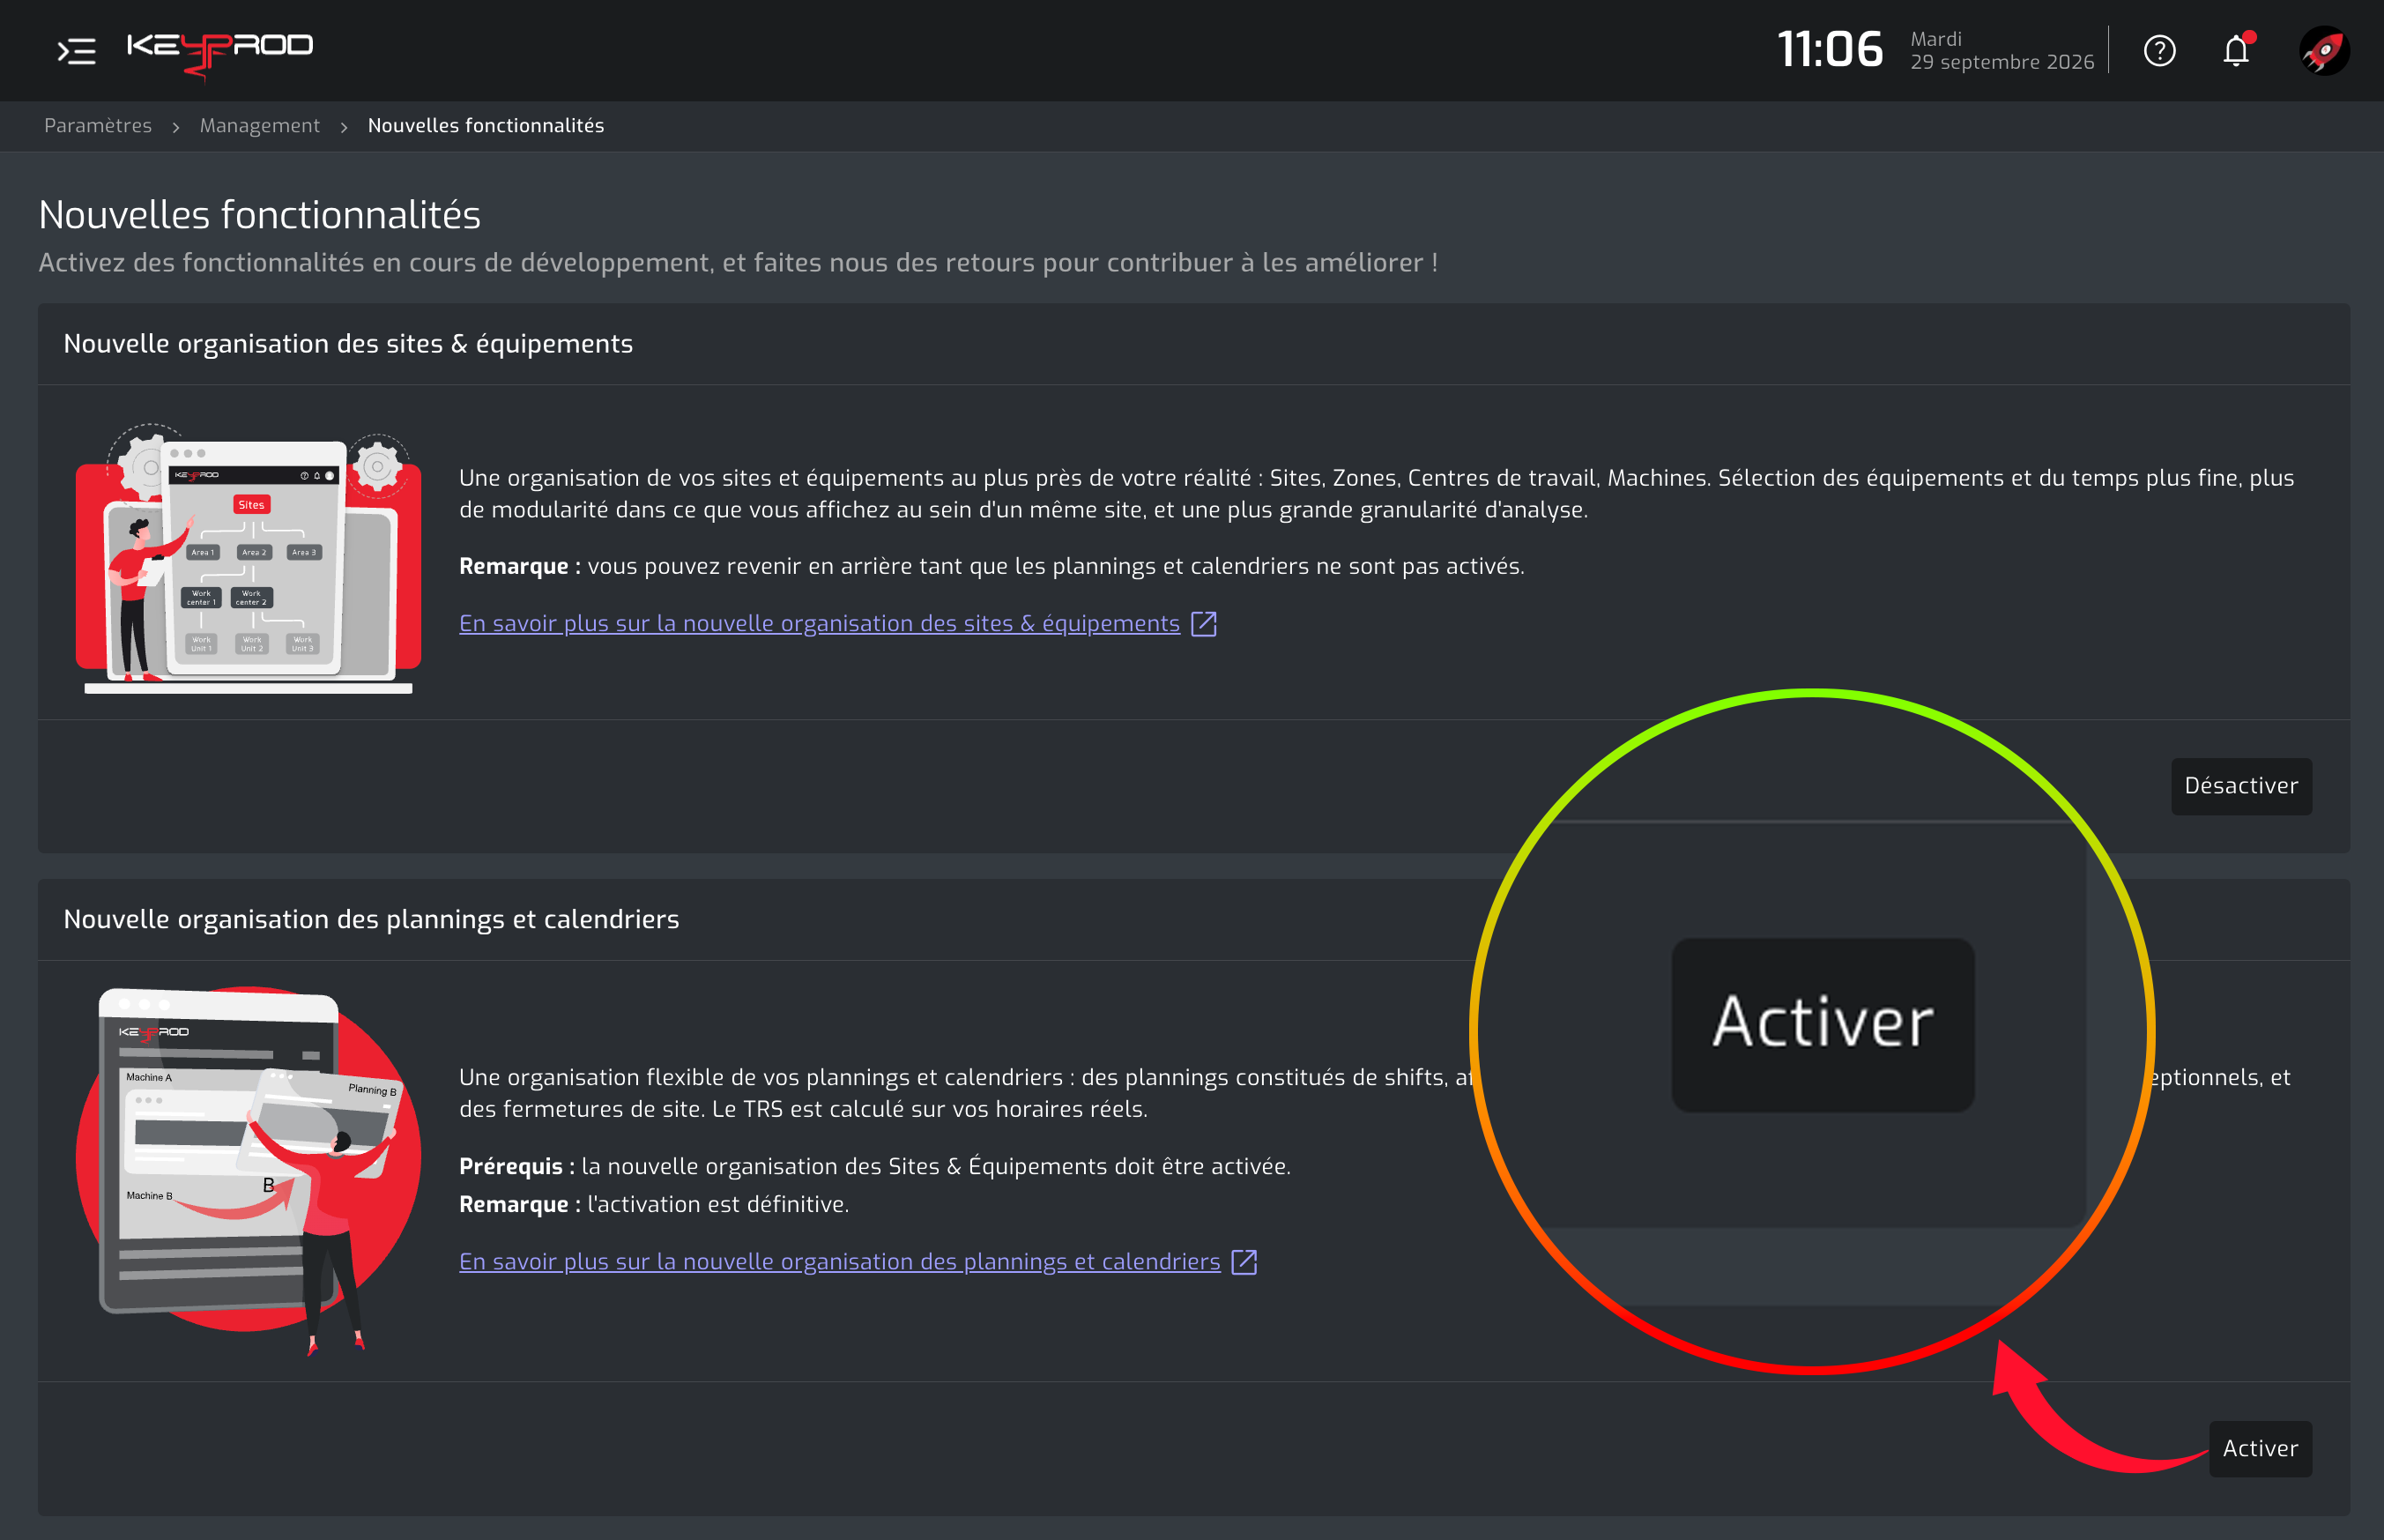Open the notifications bell
Viewport: 2384px width, 1540px height.
[x=2236, y=50]
